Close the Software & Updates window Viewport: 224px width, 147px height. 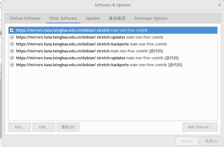coord(219,5)
